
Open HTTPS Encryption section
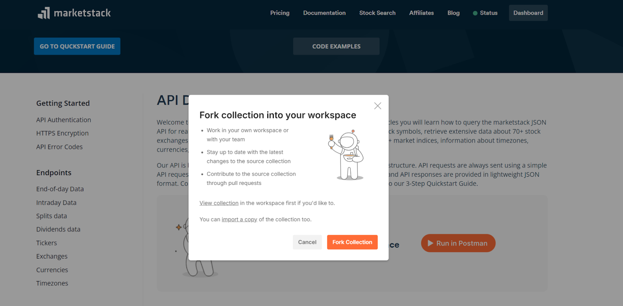point(62,133)
